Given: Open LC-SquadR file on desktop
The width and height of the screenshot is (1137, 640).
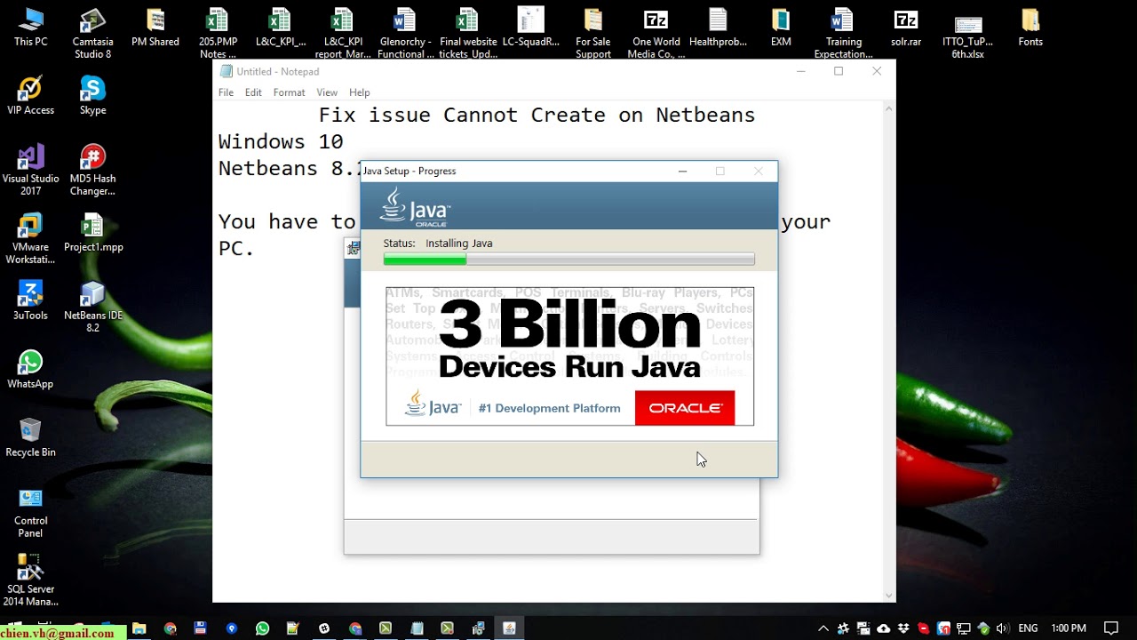Looking at the screenshot, I should [530, 28].
